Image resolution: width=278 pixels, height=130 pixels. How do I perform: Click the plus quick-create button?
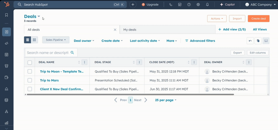click(133, 5)
